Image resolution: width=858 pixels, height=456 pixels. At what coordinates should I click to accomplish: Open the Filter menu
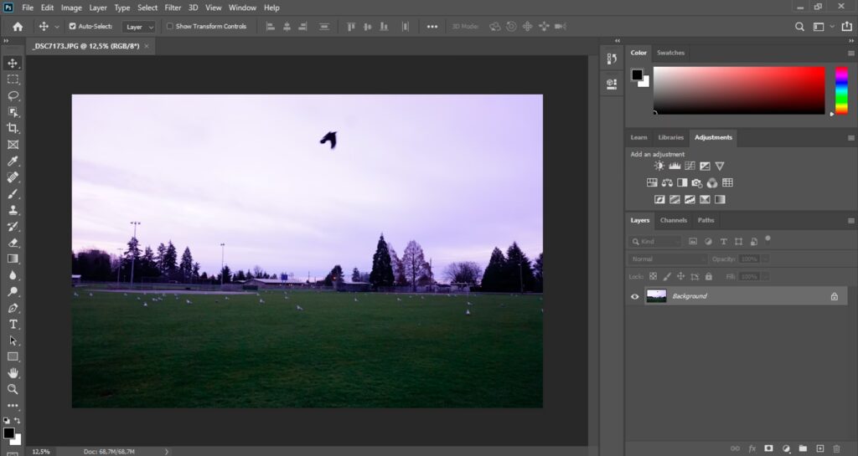pyautogui.click(x=173, y=8)
